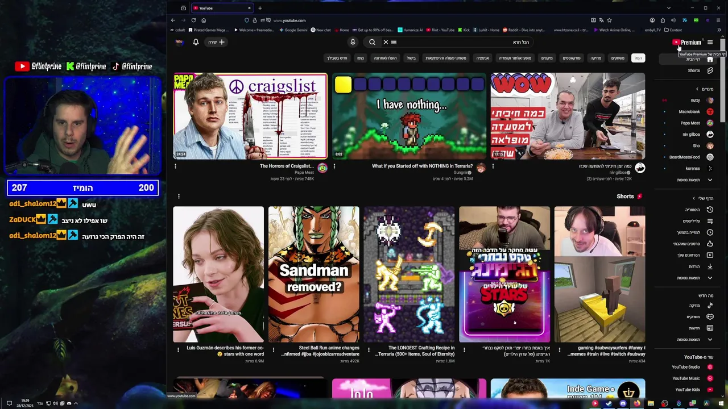
Task: Click the youtube.com address bar
Action: pos(418,20)
